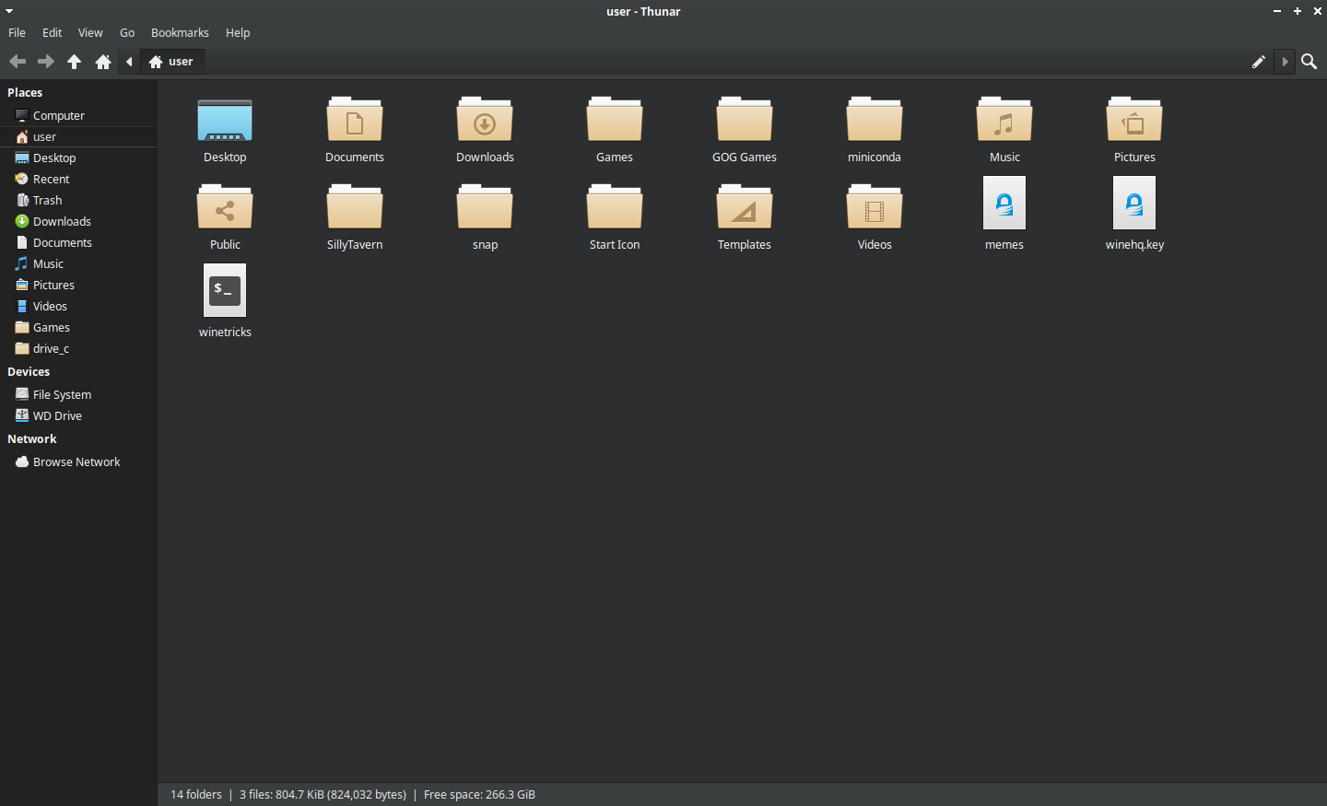Screen dimensions: 1327x806
Task: Select the memes file icon
Action: [x=1004, y=204]
